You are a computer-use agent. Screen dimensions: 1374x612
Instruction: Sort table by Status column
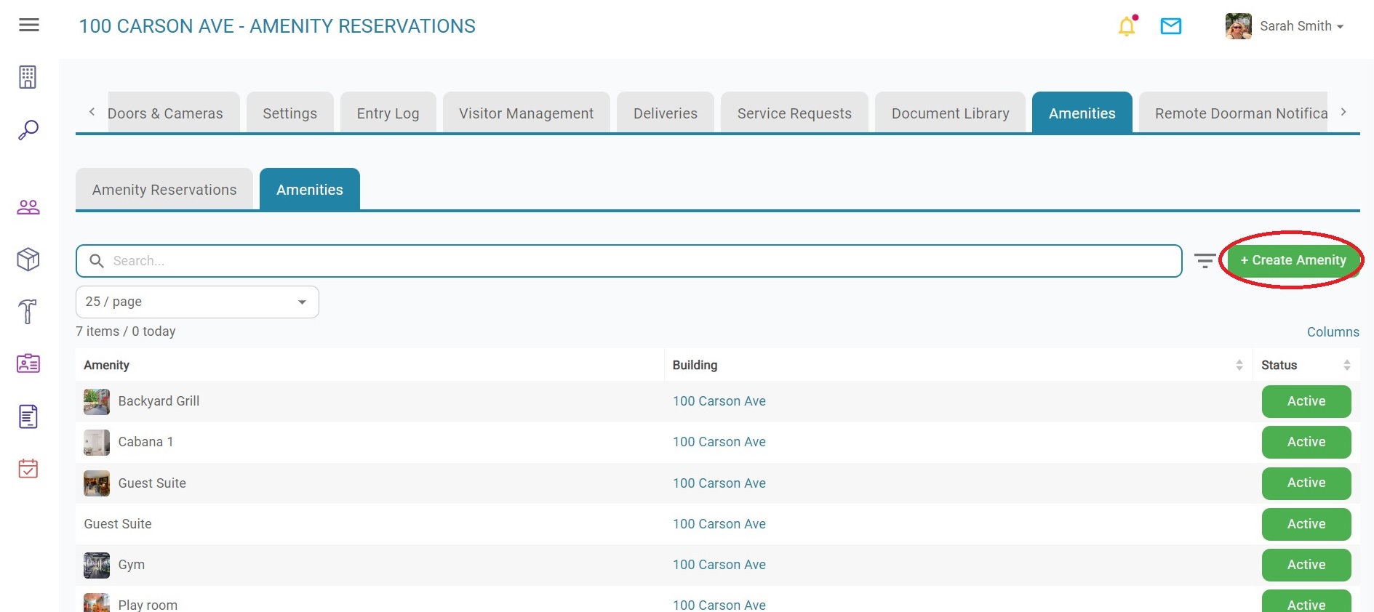point(1347,365)
